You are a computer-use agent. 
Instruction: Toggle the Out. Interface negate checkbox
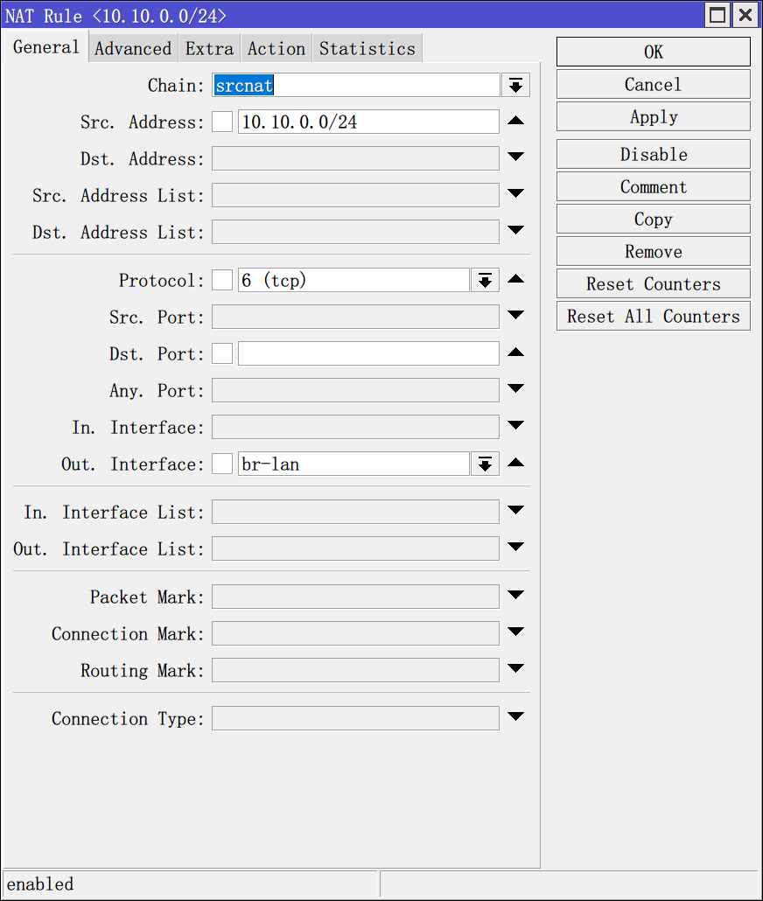tap(223, 464)
